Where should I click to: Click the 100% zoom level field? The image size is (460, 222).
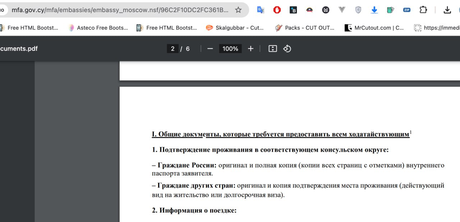(x=230, y=49)
